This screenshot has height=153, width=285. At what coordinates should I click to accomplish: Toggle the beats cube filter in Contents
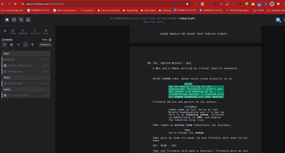(4, 45)
